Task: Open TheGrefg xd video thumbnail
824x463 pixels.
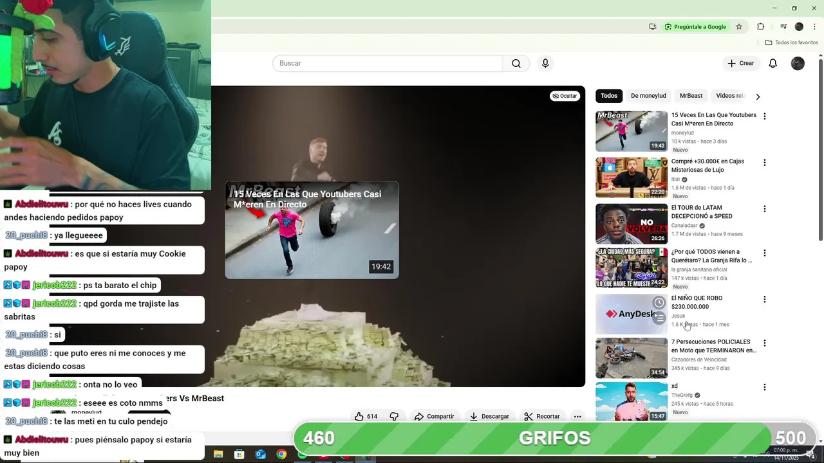Action: point(632,402)
